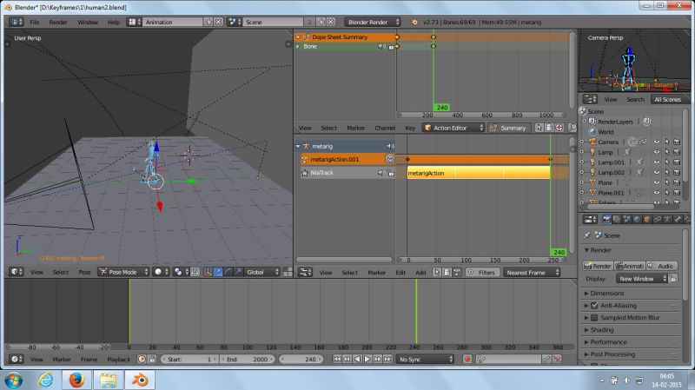The image size is (695, 390).
Task: Open the Pose menu in 3D view
Action: [84, 272]
